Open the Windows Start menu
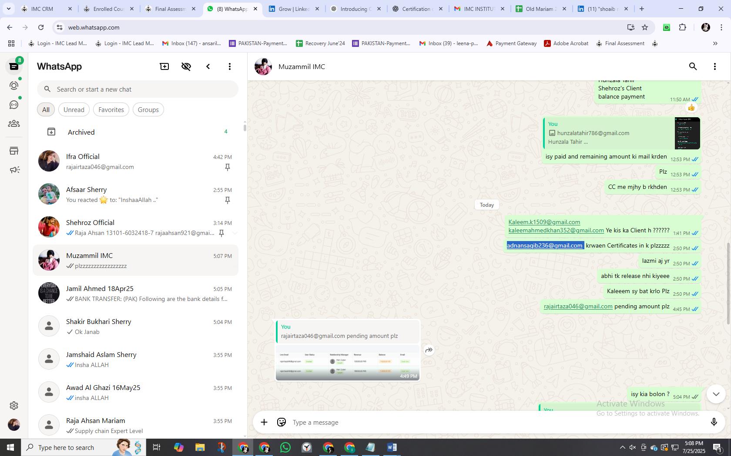Image resolution: width=731 pixels, height=456 pixels. [x=10, y=447]
